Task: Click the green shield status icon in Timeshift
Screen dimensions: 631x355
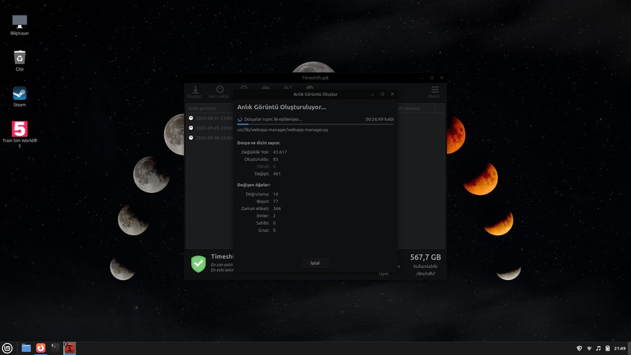Action: point(198,264)
